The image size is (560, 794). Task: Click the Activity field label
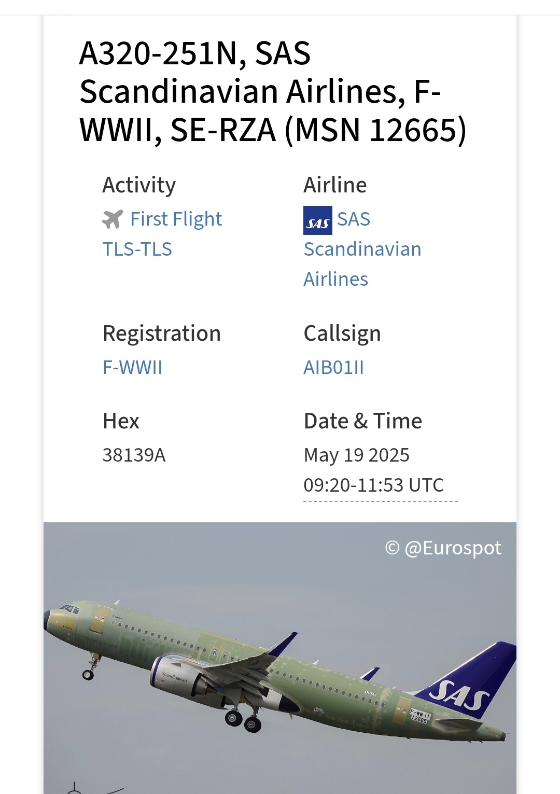[139, 185]
